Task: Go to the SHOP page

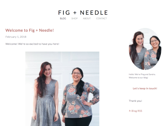Action: 74,19
